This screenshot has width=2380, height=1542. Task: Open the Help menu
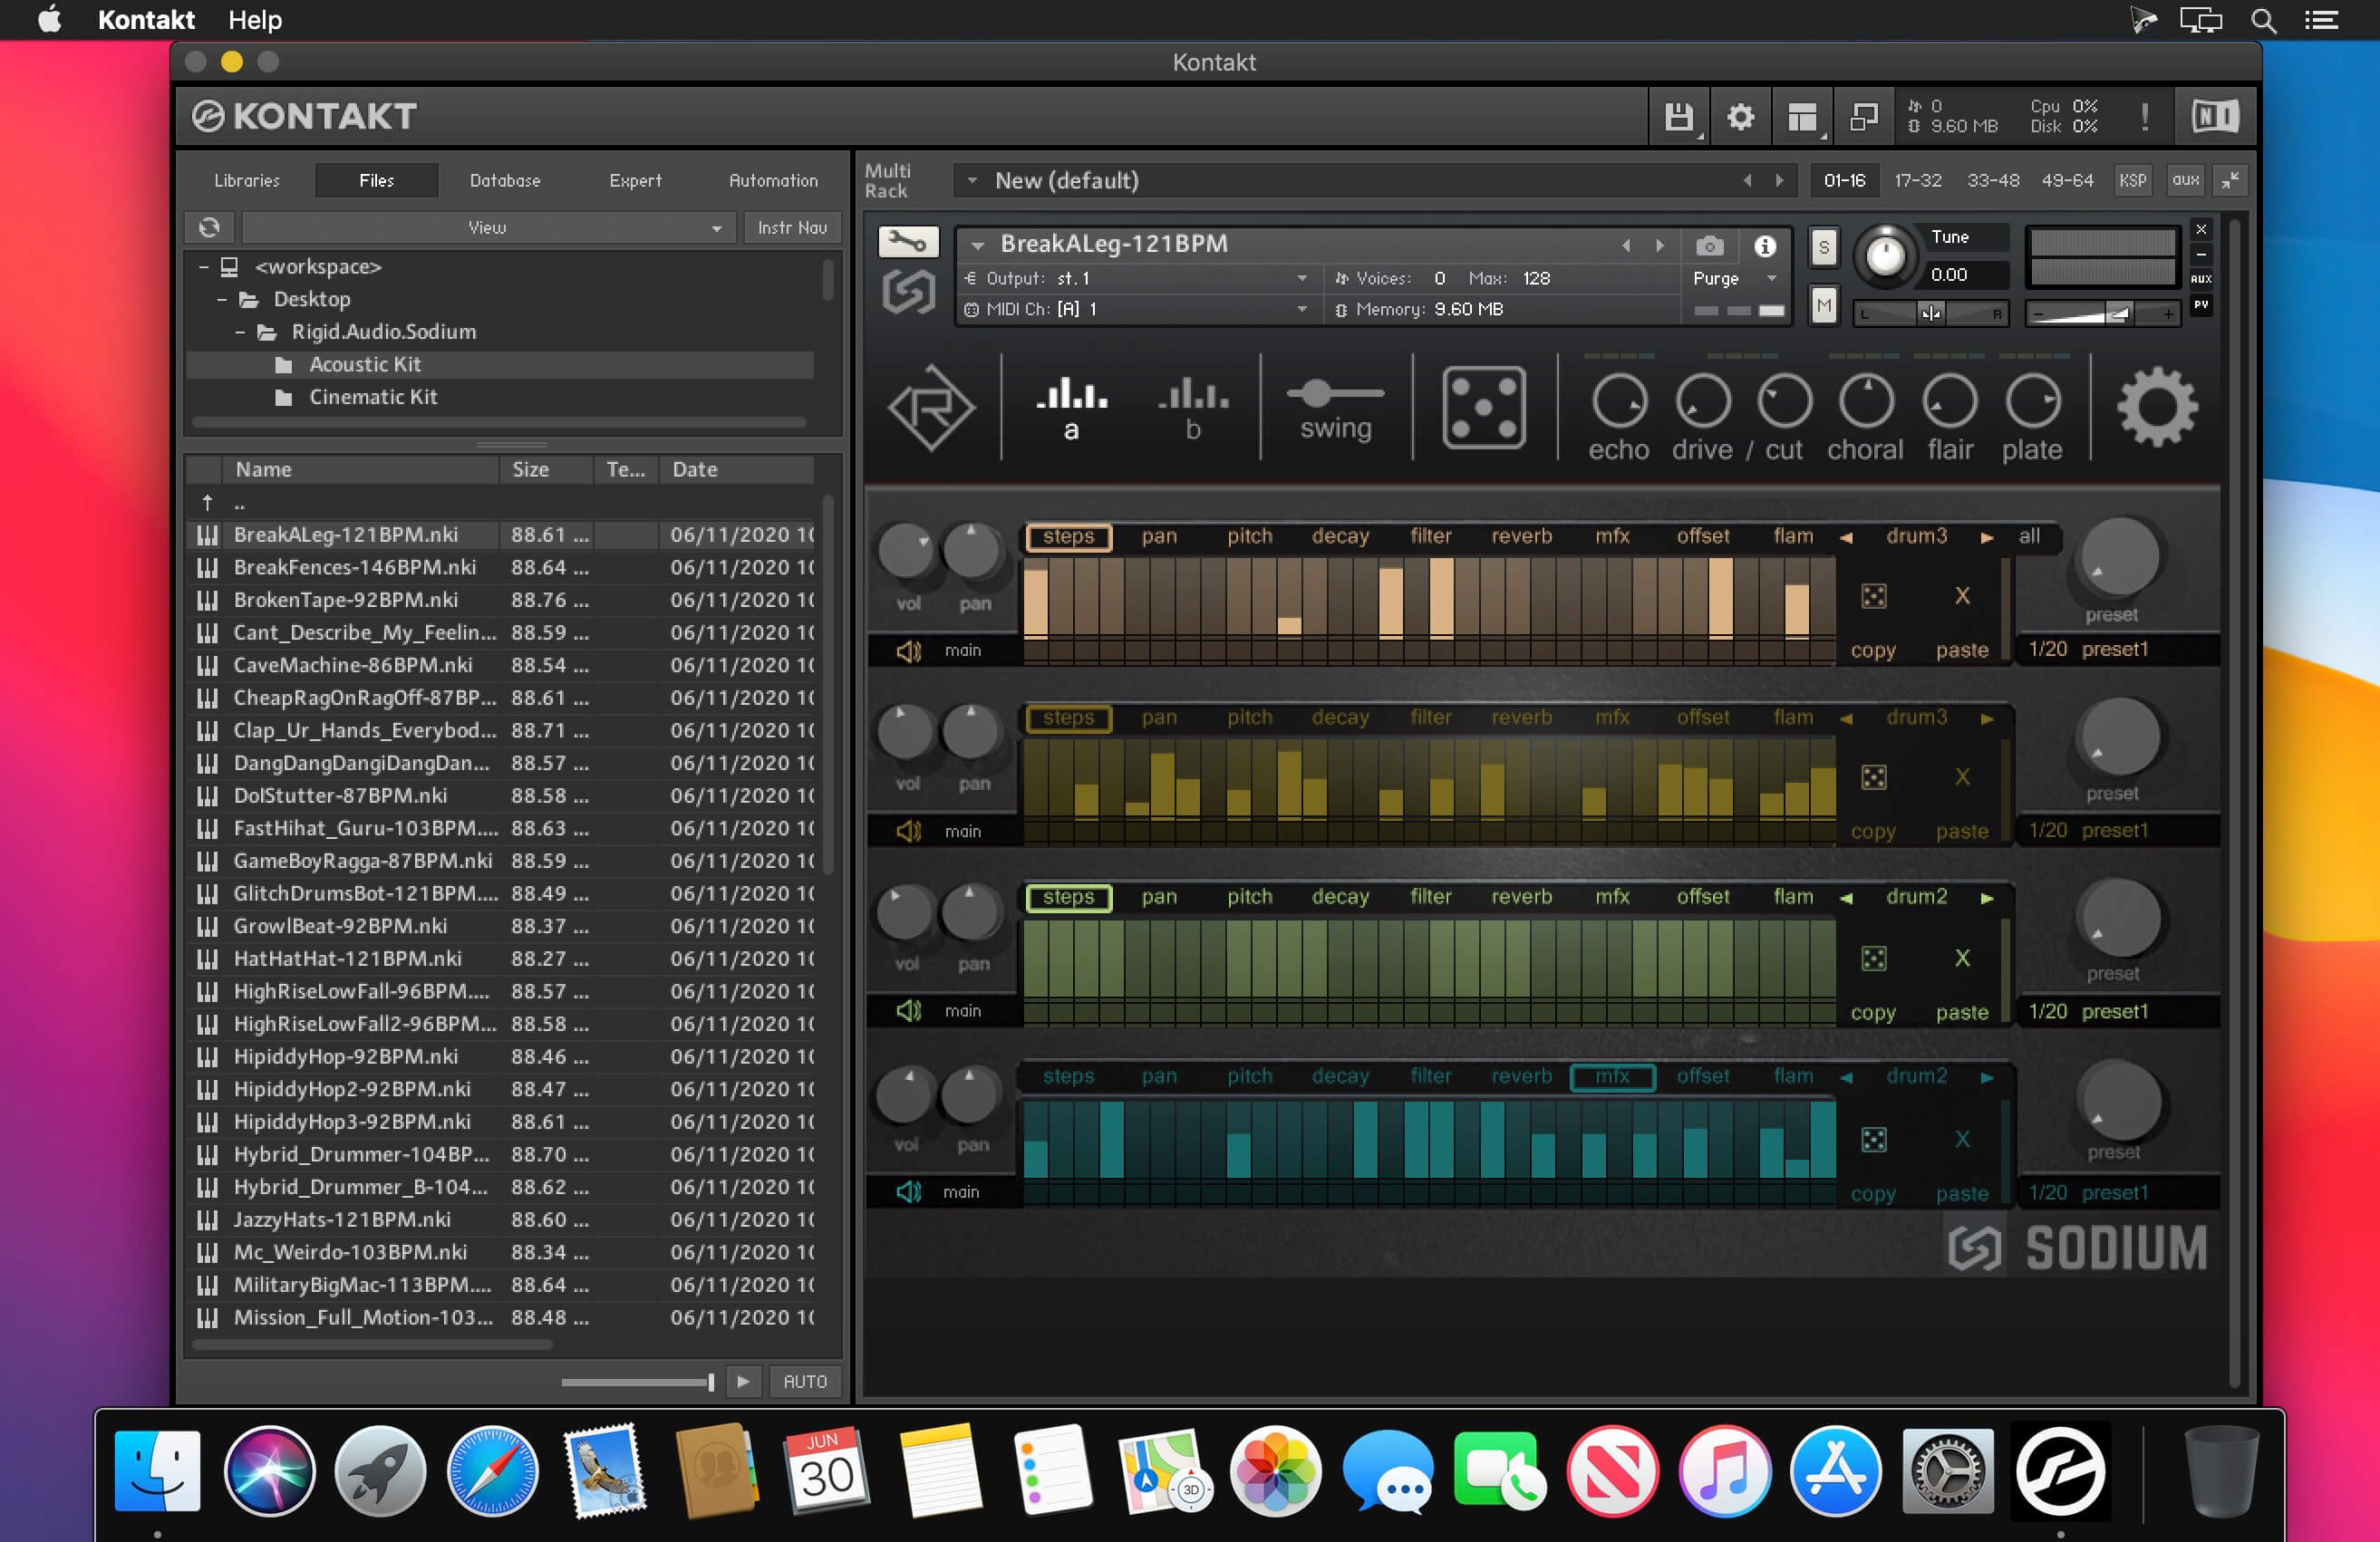pos(255,20)
